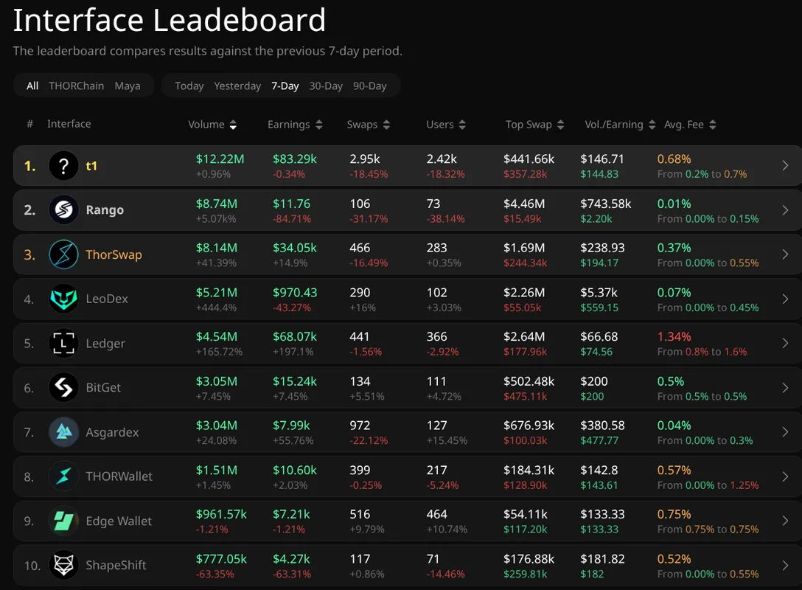Open the t1 interface name link
The image size is (802, 590).
pyautogui.click(x=91, y=166)
